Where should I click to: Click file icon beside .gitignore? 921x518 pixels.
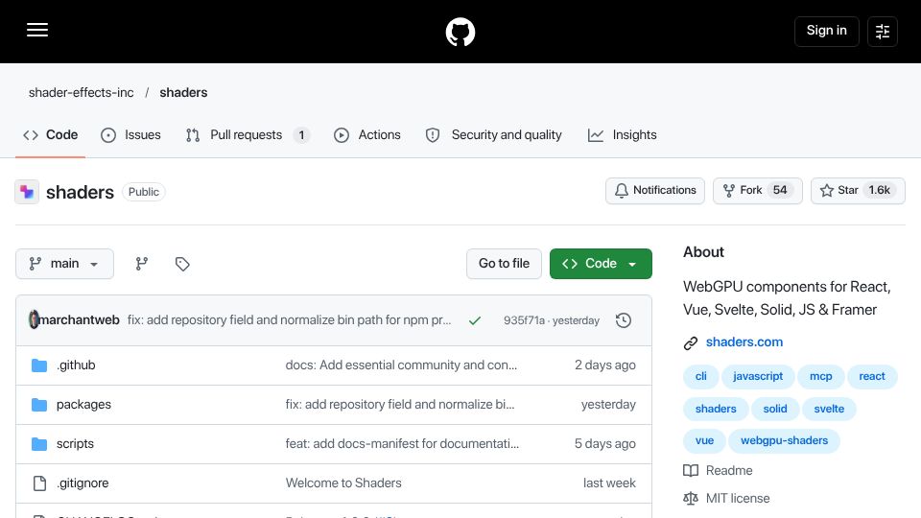click(x=39, y=483)
